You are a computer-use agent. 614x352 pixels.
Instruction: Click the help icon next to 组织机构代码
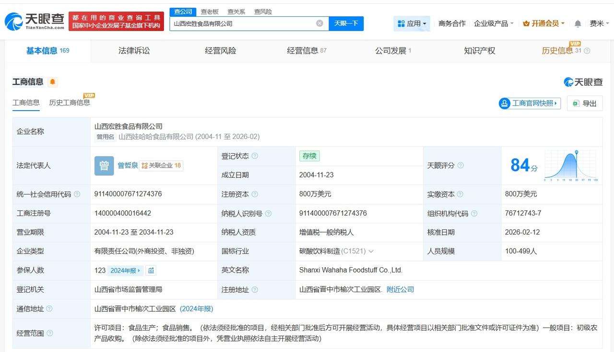[474, 214]
